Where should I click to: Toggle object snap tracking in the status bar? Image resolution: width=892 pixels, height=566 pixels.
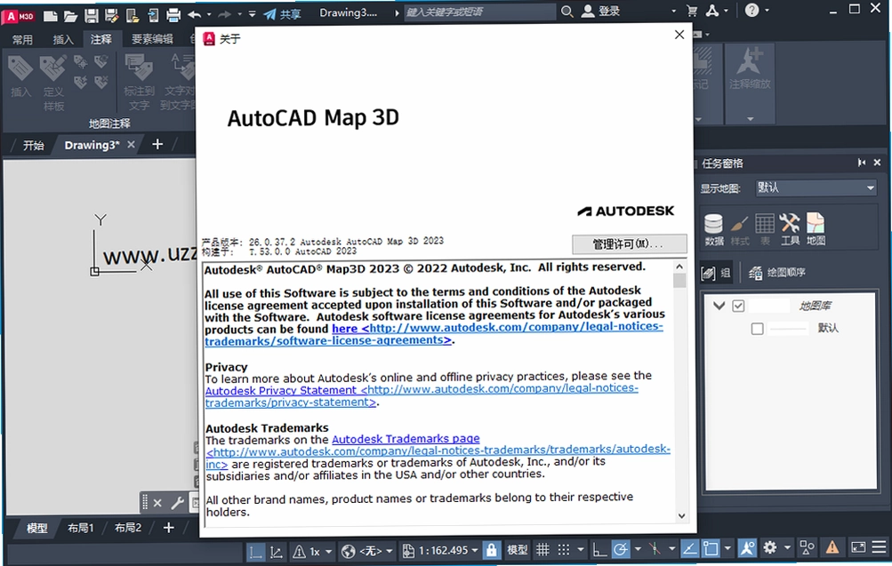coord(689,549)
